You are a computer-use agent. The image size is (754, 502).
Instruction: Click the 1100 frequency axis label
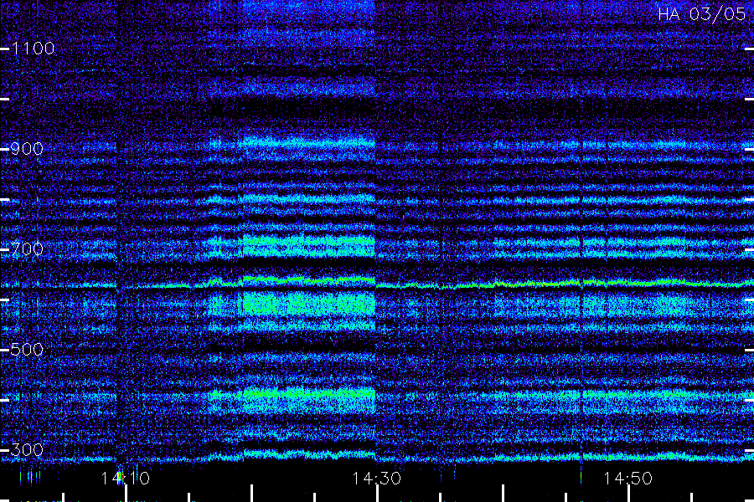33,48
